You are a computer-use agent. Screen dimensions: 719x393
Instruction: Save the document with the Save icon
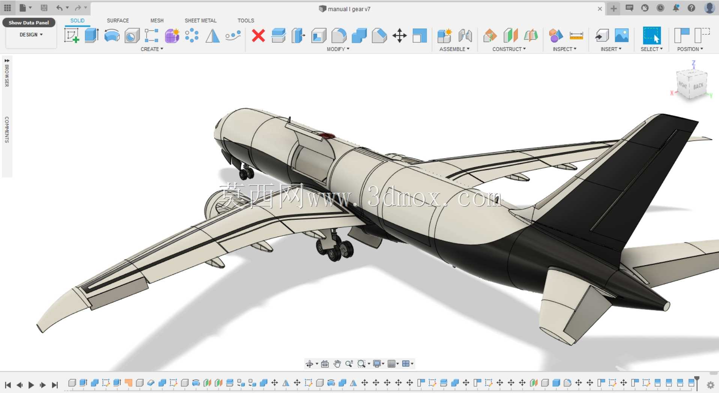click(44, 8)
